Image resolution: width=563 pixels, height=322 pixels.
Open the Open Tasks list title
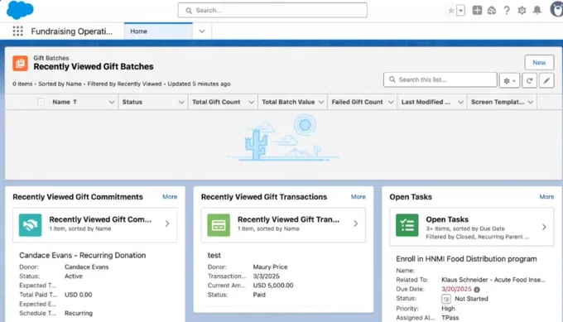coord(447,219)
